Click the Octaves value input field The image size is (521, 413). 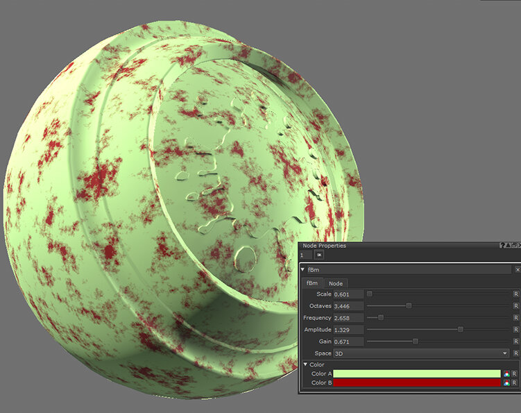(348, 306)
